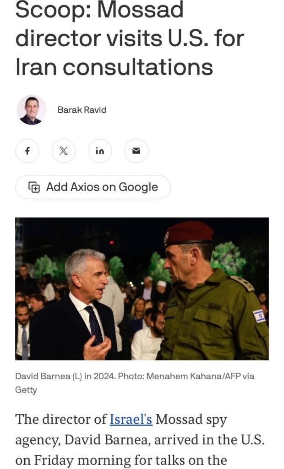Click the plus-pages icon beside Add Axios

pyautogui.click(x=34, y=187)
